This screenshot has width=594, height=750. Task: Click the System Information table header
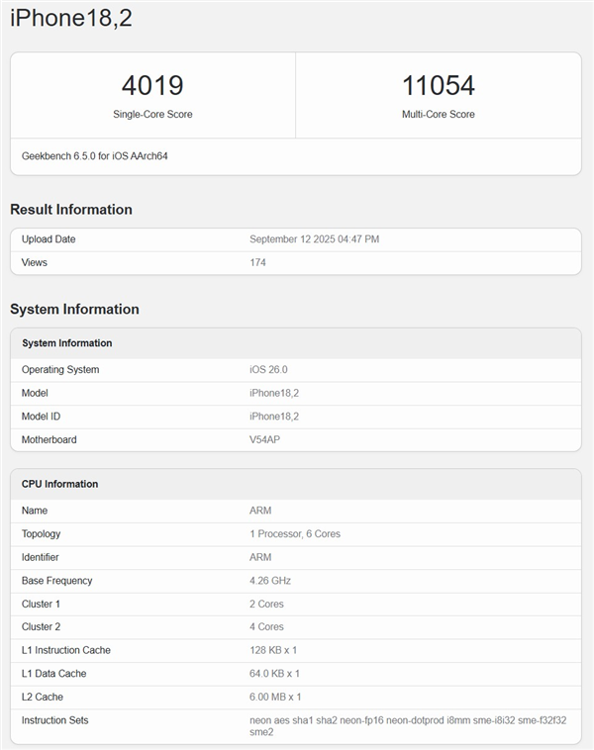pyautogui.click(x=67, y=343)
